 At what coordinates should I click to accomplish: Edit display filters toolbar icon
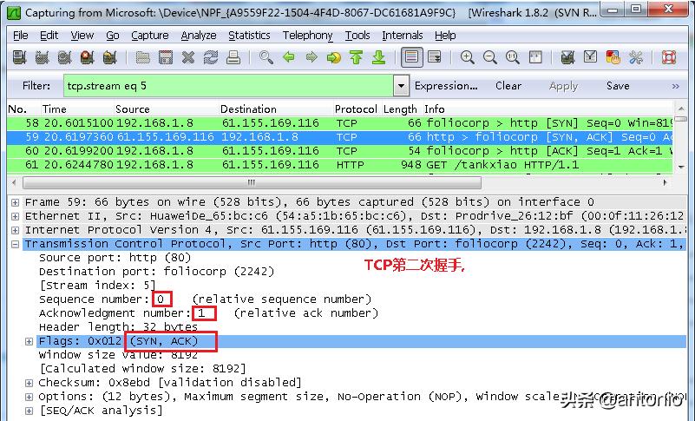point(590,57)
